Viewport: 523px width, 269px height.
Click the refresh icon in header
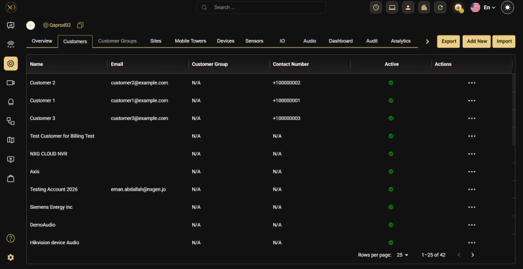tap(440, 8)
